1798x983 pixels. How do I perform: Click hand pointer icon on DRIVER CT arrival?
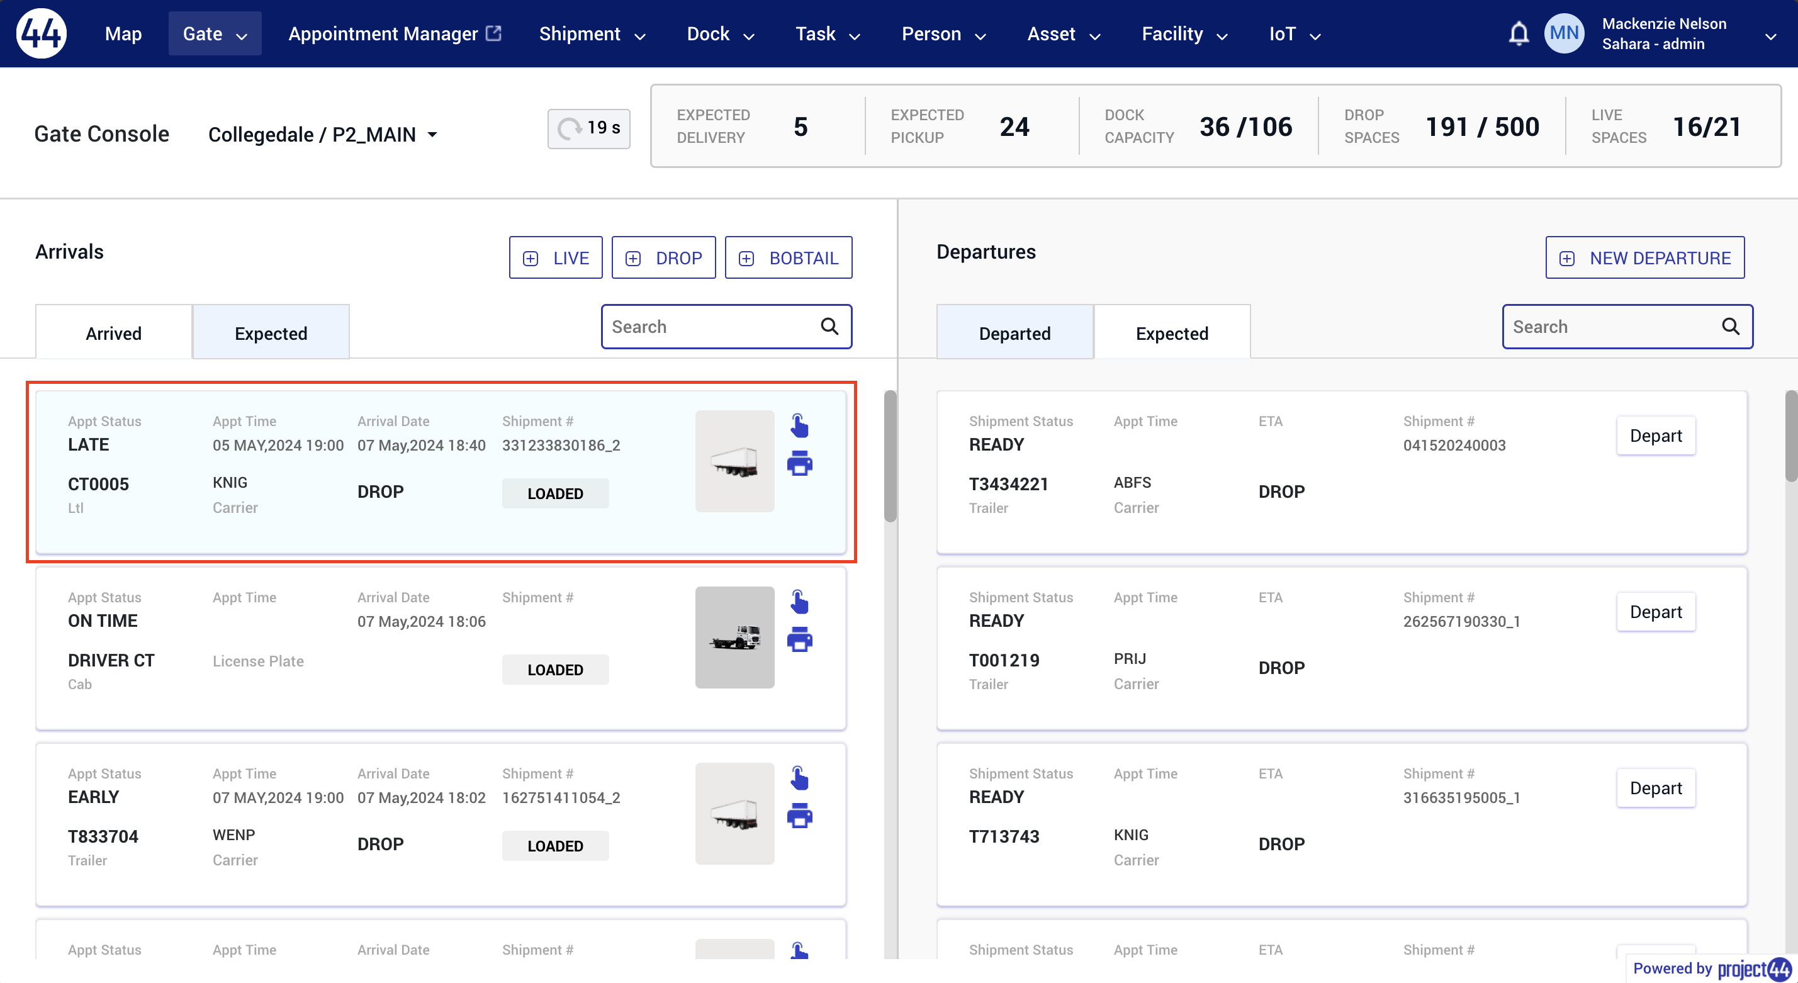[x=799, y=601]
